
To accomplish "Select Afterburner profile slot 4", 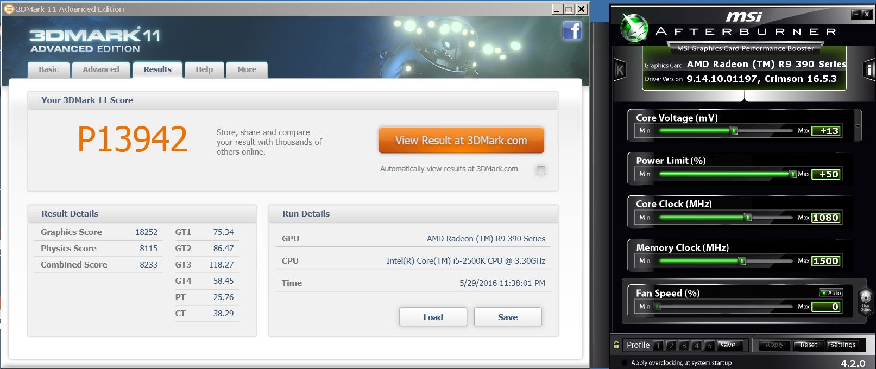I will click(697, 345).
